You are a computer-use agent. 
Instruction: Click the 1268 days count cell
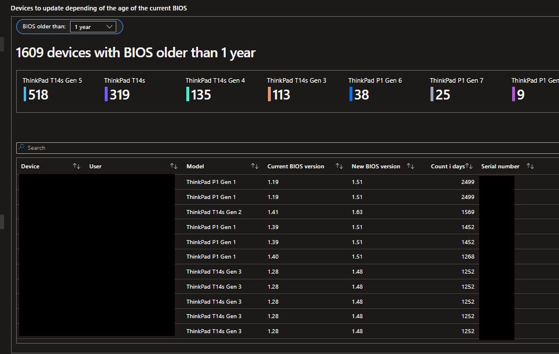(468, 257)
